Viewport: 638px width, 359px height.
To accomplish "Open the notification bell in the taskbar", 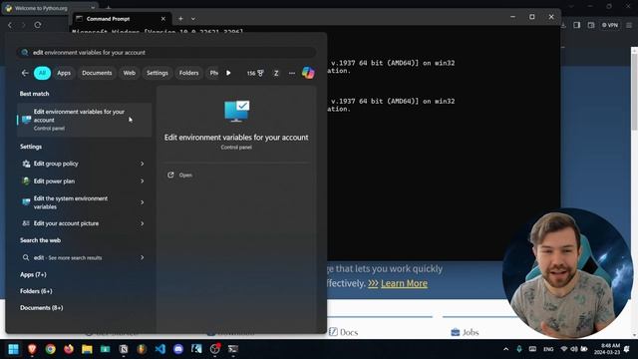I will click(627, 349).
